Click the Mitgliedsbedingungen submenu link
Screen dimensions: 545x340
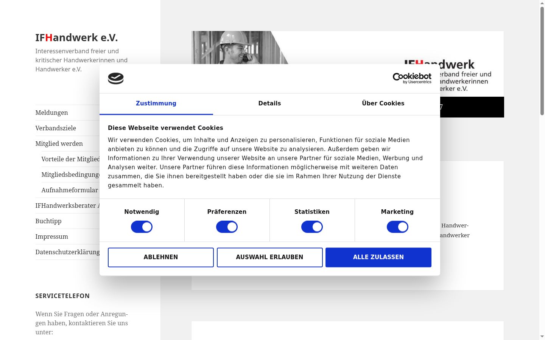(70, 175)
